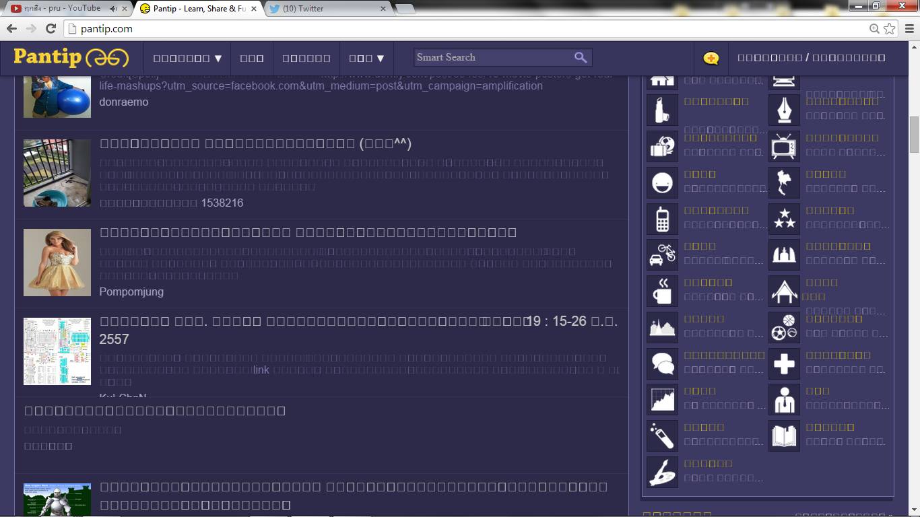Mute the YouTube tab audio icon
Screen dimensions: 920x517
pos(113,9)
